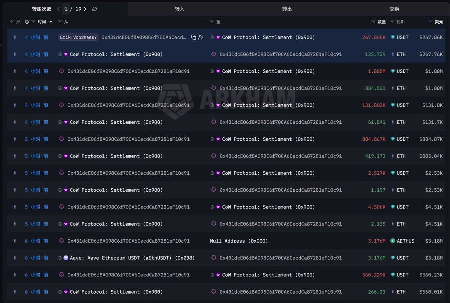The width and height of the screenshot is (450, 303).
Task: Open the leftmost header filter icon
Action: point(11,22)
